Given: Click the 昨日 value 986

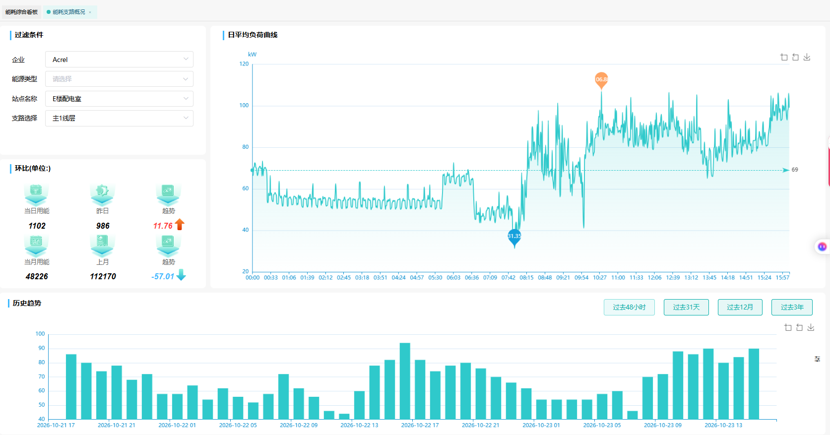Looking at the screenshot, I should [x=103, y=226].
